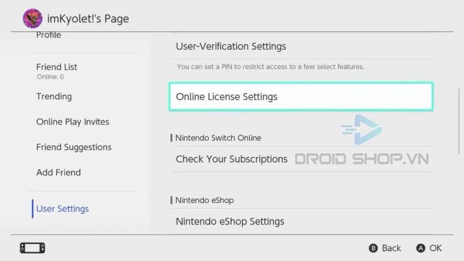Click the Switch console icon at bottom left
Screen dimensions: 464x261
click(x=33, y=248)
